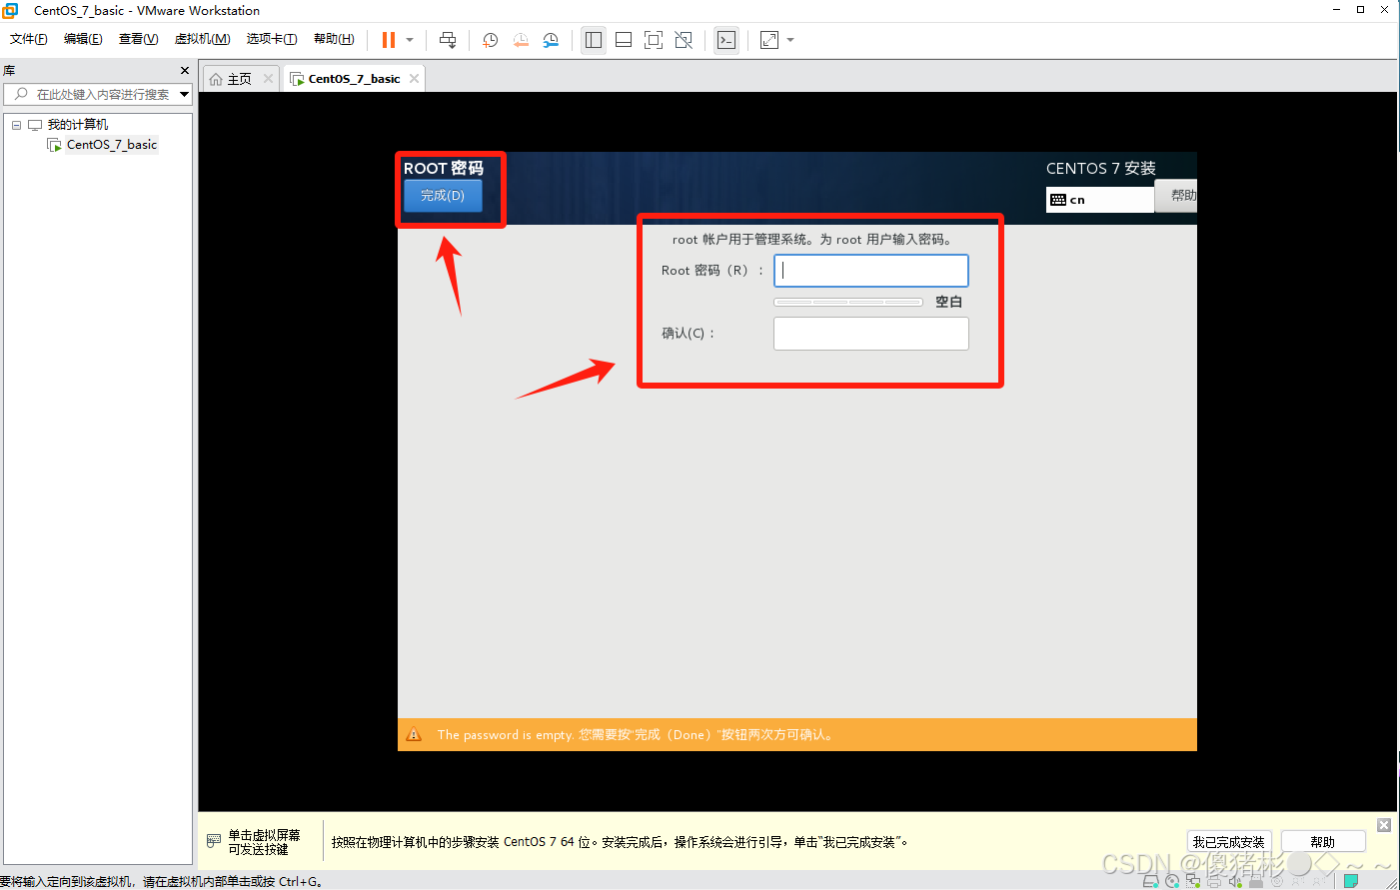Toggle the library sidebar view icon
This screenshot has height=890, width=1400.
pos(594,40)
